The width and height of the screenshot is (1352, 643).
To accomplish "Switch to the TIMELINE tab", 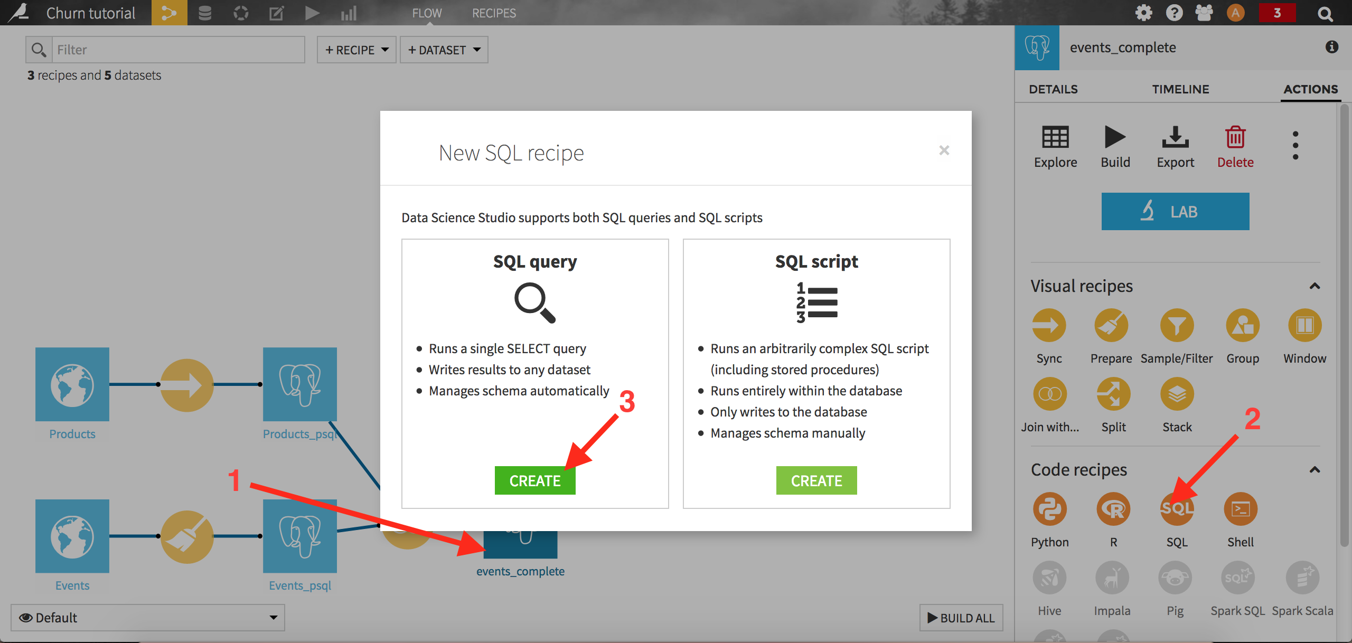I will [x=1180, y=89].
